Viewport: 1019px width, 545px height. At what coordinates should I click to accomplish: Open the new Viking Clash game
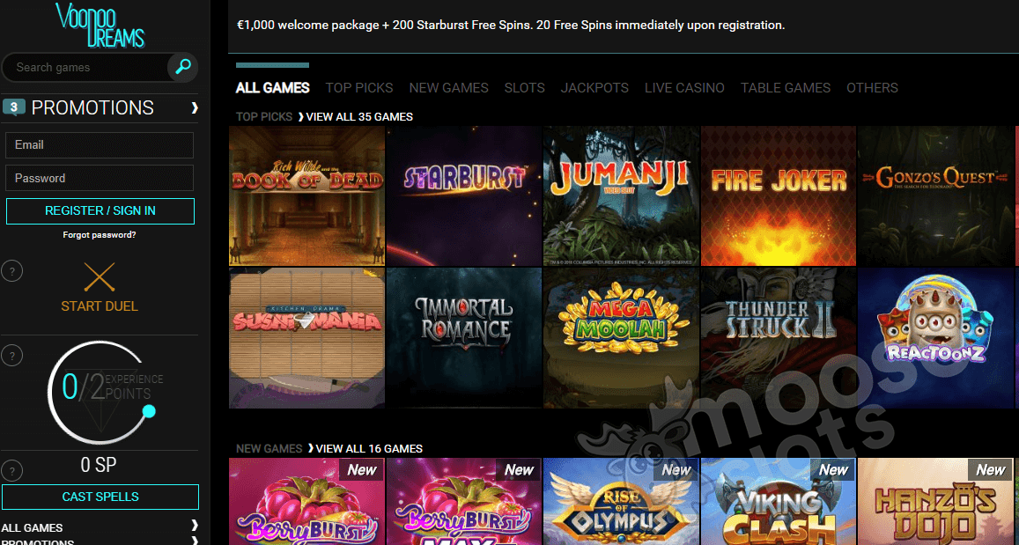point(779,502)
